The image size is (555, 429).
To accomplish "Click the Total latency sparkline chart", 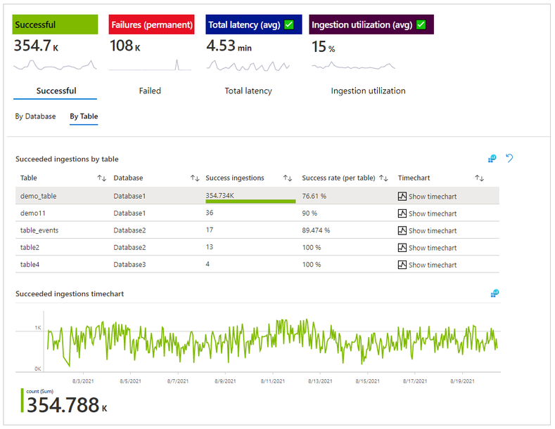I will pos(248,66).
